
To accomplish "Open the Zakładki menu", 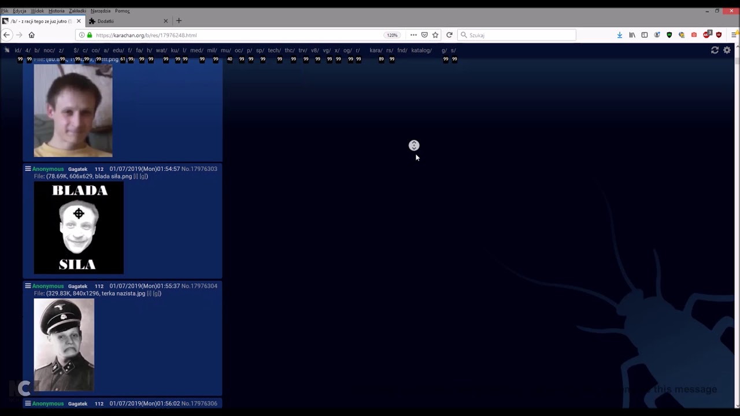I will click(x=77, y=11).
